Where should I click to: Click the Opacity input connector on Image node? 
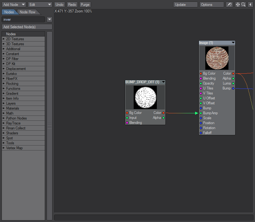point(201,84)
